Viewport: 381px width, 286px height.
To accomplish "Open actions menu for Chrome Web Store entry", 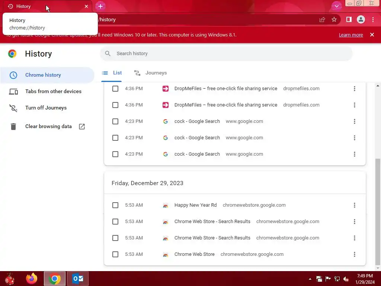I will click(355, 254).
